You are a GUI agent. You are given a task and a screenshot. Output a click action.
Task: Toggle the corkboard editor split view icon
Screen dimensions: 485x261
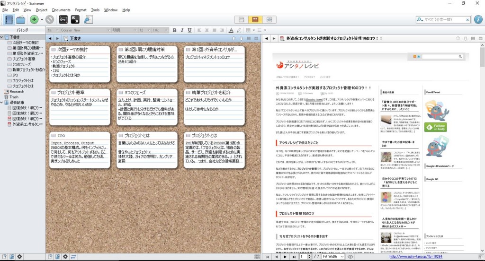(249, 38)
